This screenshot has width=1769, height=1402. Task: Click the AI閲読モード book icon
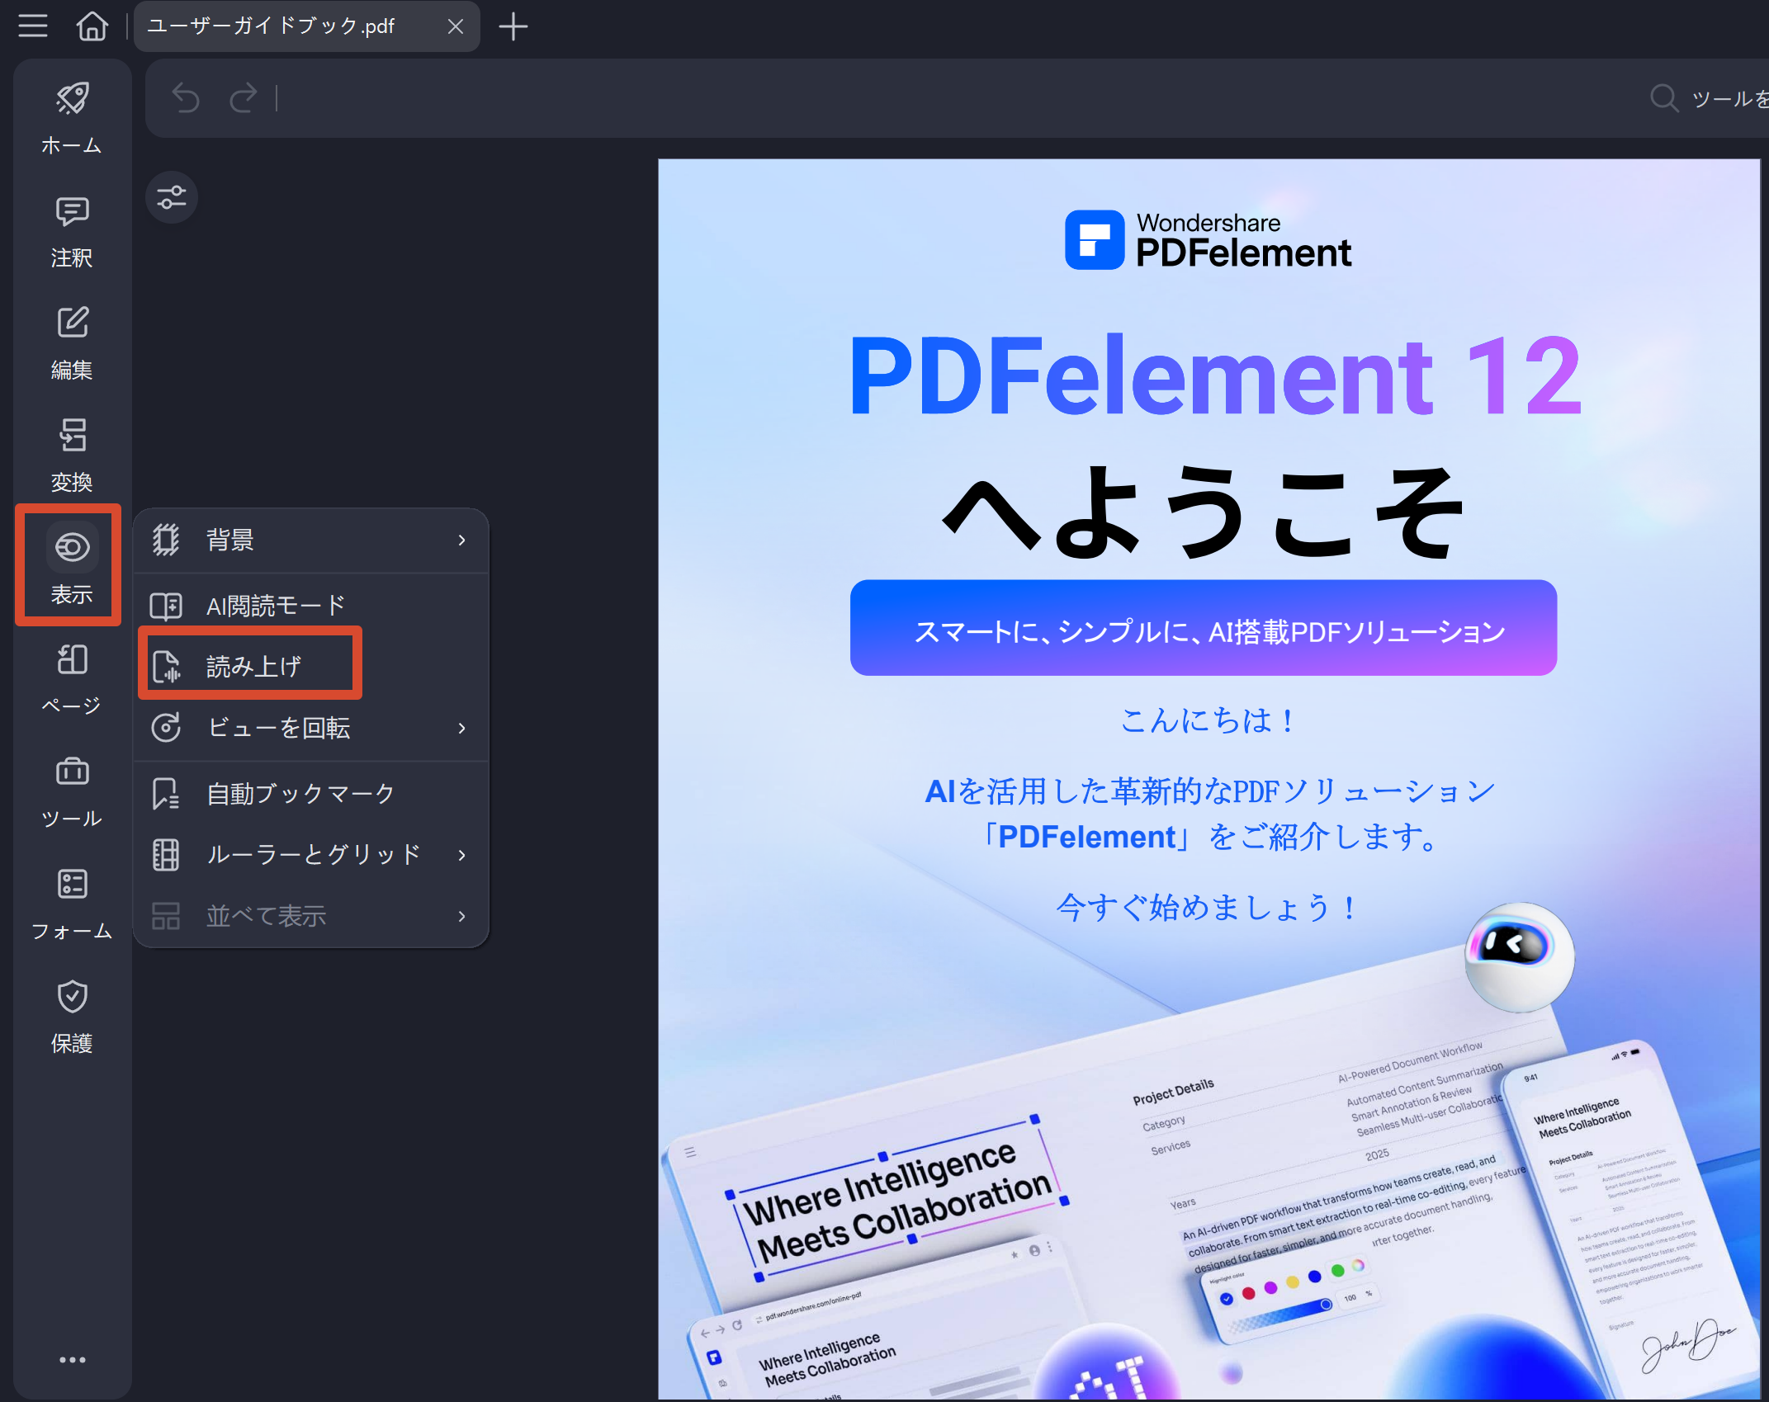(x=166, y=606)
